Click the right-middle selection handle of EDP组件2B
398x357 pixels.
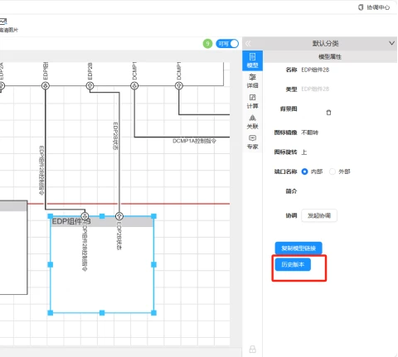point(154,264)
